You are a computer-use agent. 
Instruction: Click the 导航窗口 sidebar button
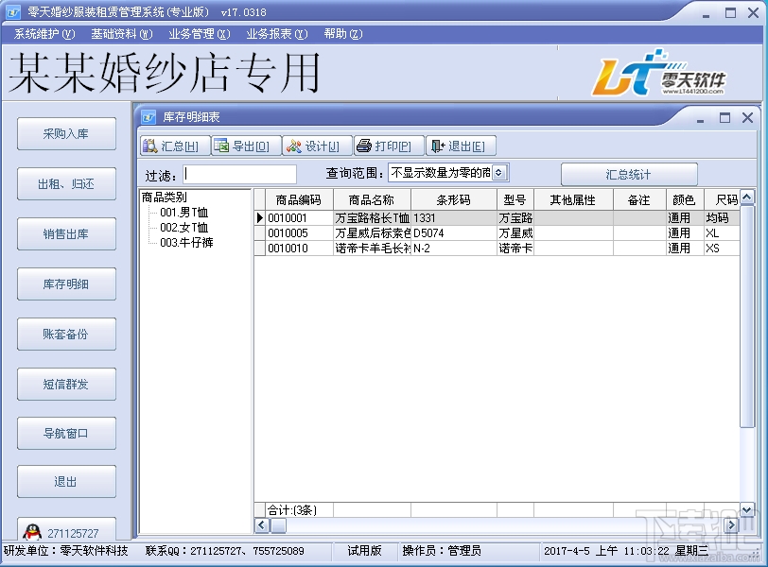(x=66, y=433)
